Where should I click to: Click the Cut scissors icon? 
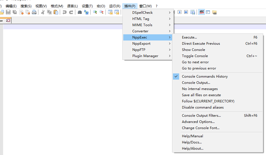(43, 12)
